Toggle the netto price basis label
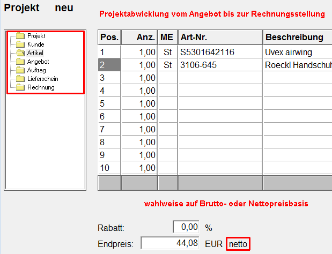The image size is (332, 254). pyautogui.click(x=238, y=243)
